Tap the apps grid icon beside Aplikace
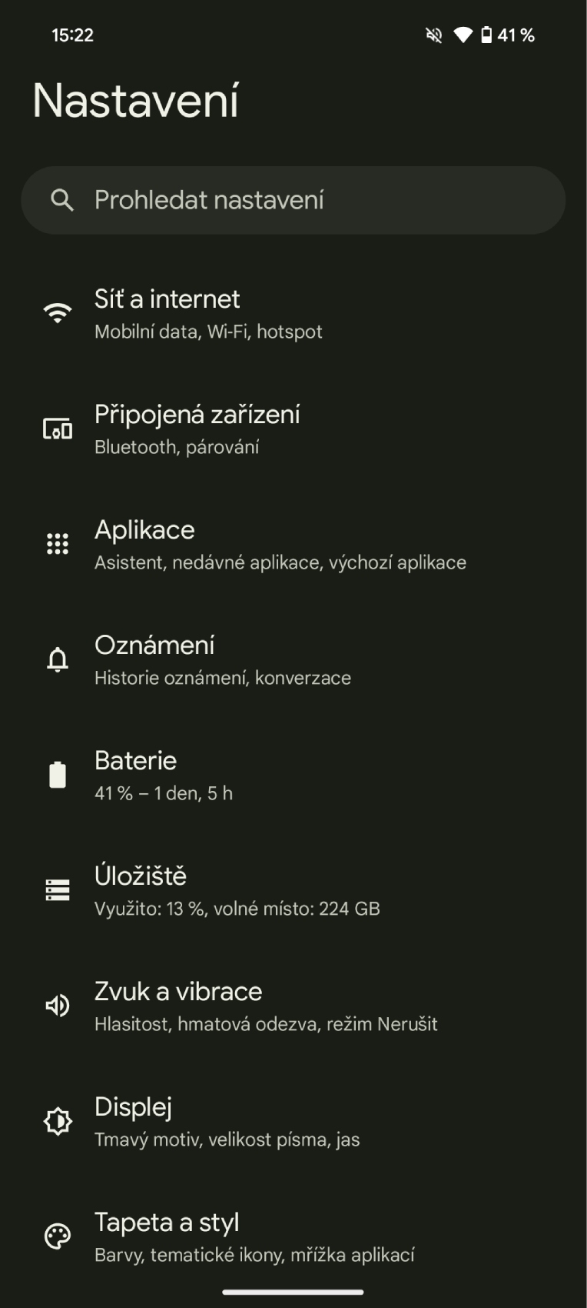The height and width of the screenshot is (1308, 587). (58, 544)
